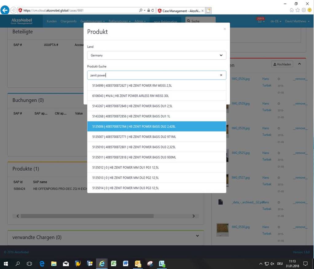314x269 pixels.
Task: Open the de-DE language dropdown
Action: point(276,21)
